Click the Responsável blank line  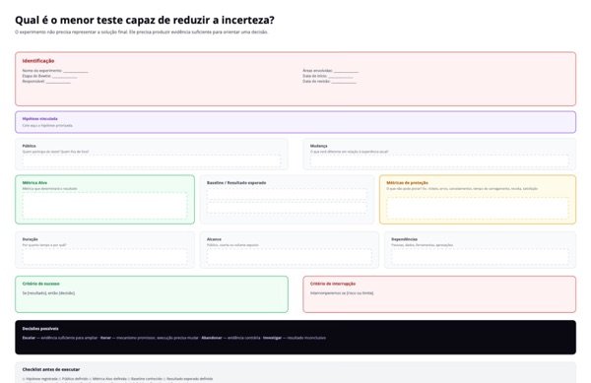(x=58, y=82)
